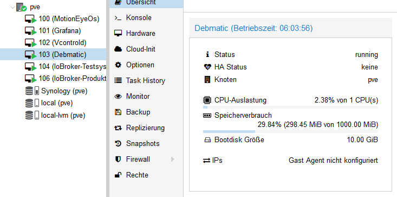
Task: Click the Firewall shield icon
Action: coord(118,159)
